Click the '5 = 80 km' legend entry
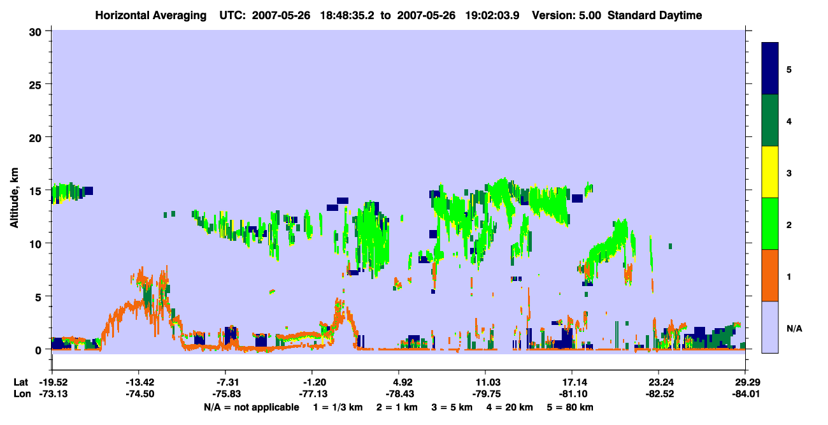This screenshot has height=425, width=828. pyautogui.click(x=570, y=407)
